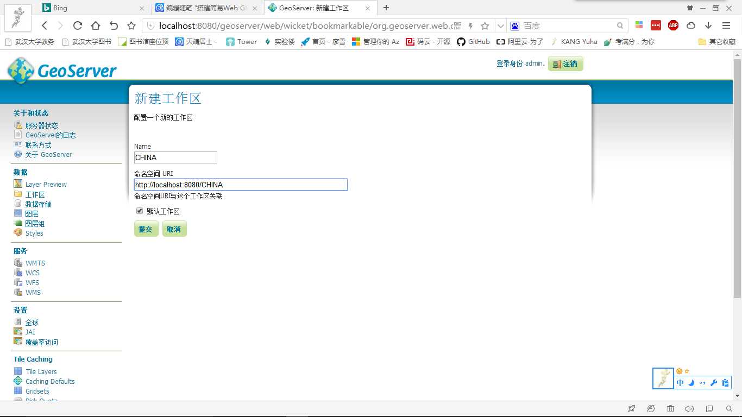This screenshot has height=417, width=742.
Task: Open Layer Preview icon in sidebar
Action: tap(18, 184)
